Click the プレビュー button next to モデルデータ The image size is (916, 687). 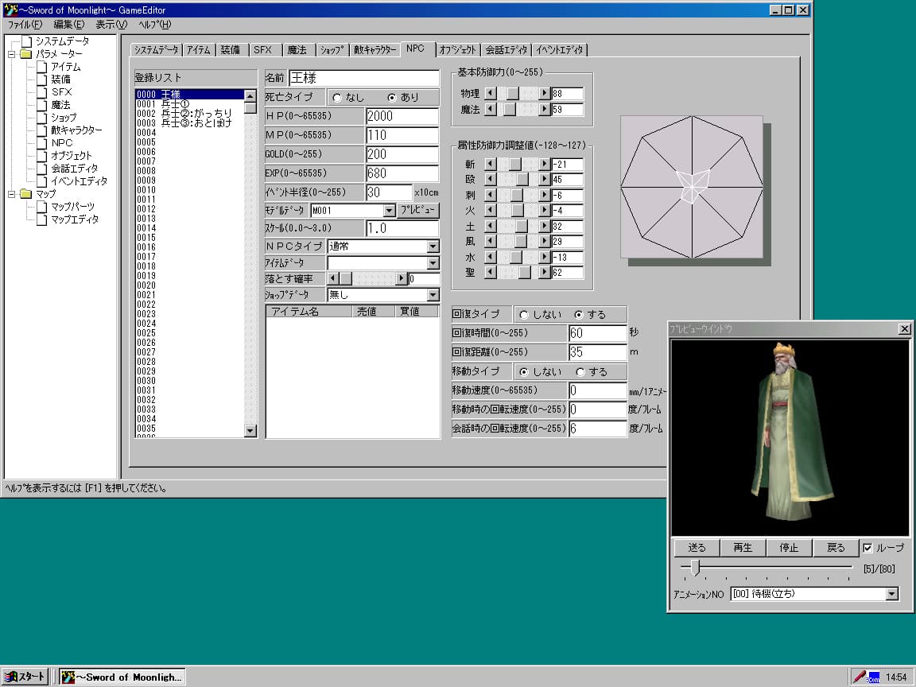coord(419,210)
